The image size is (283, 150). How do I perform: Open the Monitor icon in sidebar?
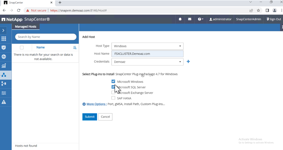pos(4,57)
